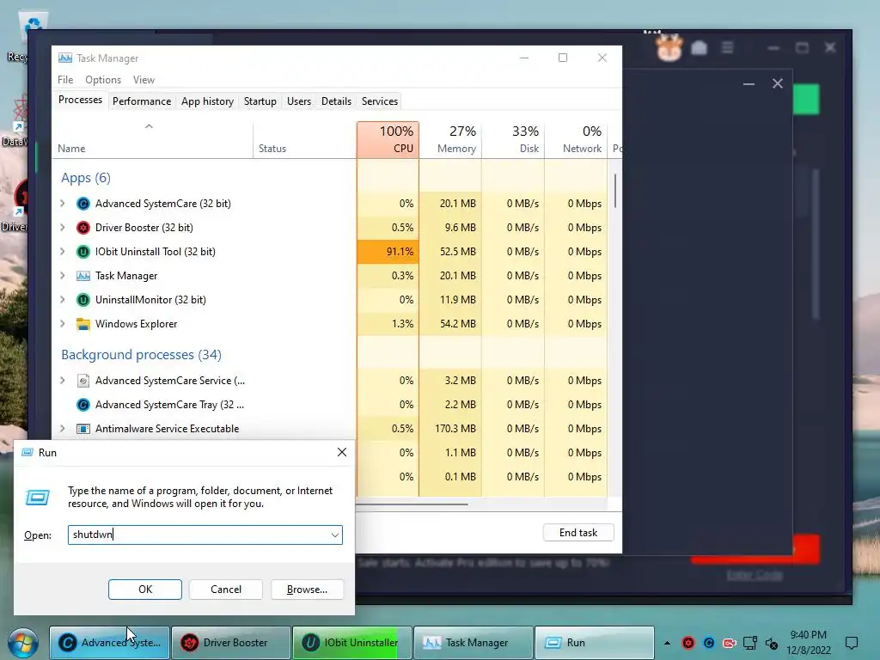Switch to the Startup tab
This screenshot has width=880, height=660.
click(x=260, y=101)
